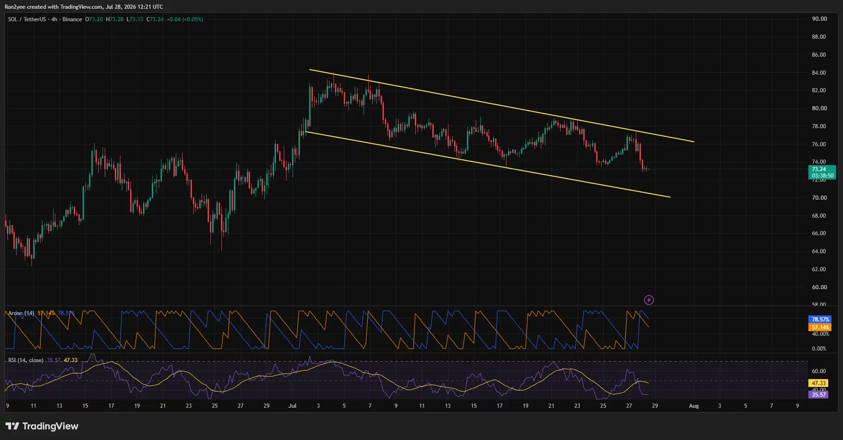Click the low value L73.13 in legend
The height and width of the screenshot is (440, 843).
pyautogui.click(x=135, y=19)
